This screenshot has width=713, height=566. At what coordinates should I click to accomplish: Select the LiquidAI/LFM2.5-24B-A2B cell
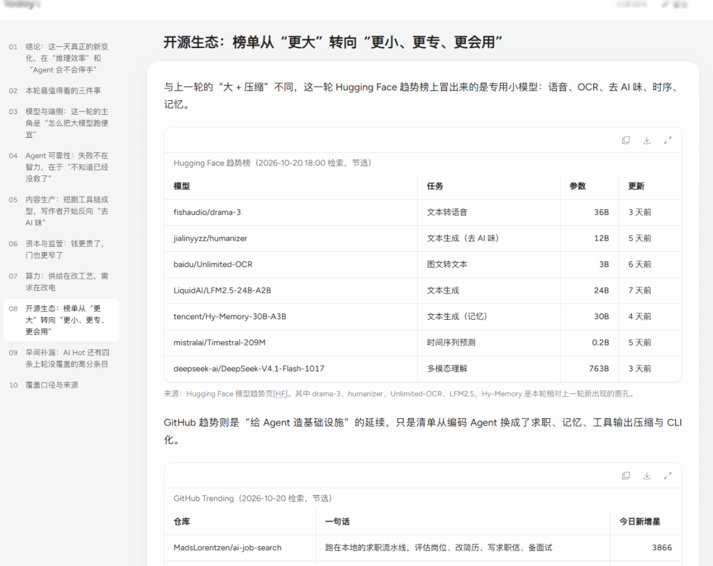pos(291,290)
